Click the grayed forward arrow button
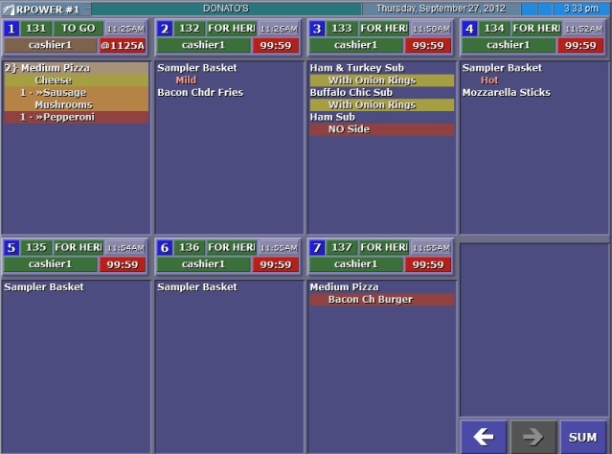 (533, 437)
